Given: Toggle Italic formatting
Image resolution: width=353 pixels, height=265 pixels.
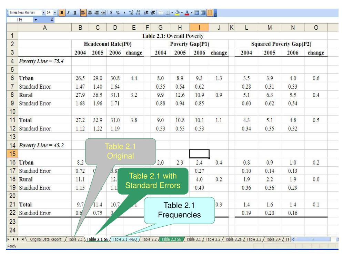Looking at the screenshot, I should 68,13.
